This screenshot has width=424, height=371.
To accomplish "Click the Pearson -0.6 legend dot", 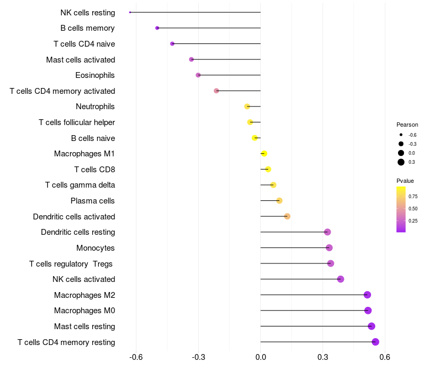I will pyautogui.click(x=401, y=135).
